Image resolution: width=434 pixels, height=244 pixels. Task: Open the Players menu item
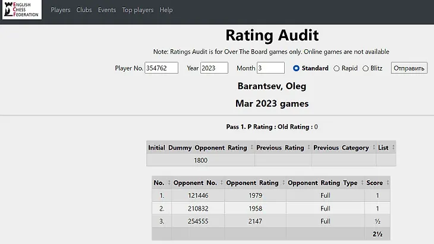60,10
